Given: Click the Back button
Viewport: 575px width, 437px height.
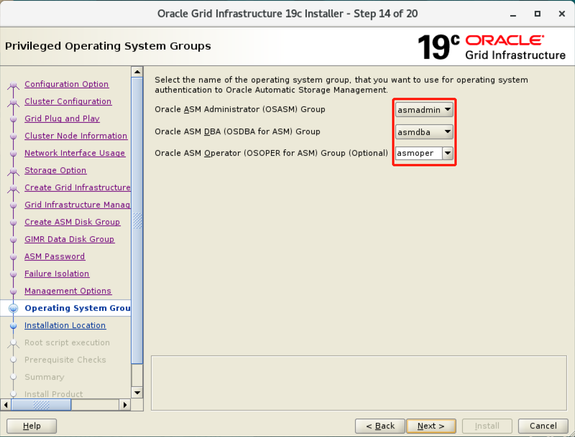Looking at the screenshot, I should click(x=380, y=426).
